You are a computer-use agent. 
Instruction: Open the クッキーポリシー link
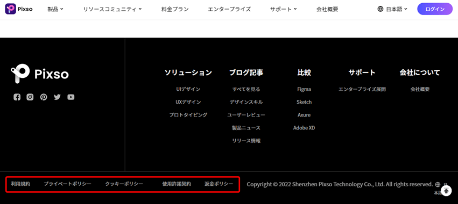click(x=124, y=184)
